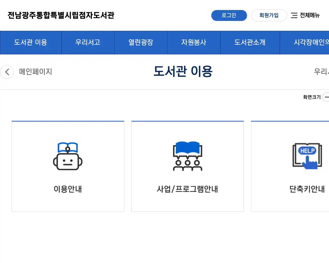This screenshot has width=329, height=263.
Task: Open the 이용안내 card label
Action: (x=68, y=189)
